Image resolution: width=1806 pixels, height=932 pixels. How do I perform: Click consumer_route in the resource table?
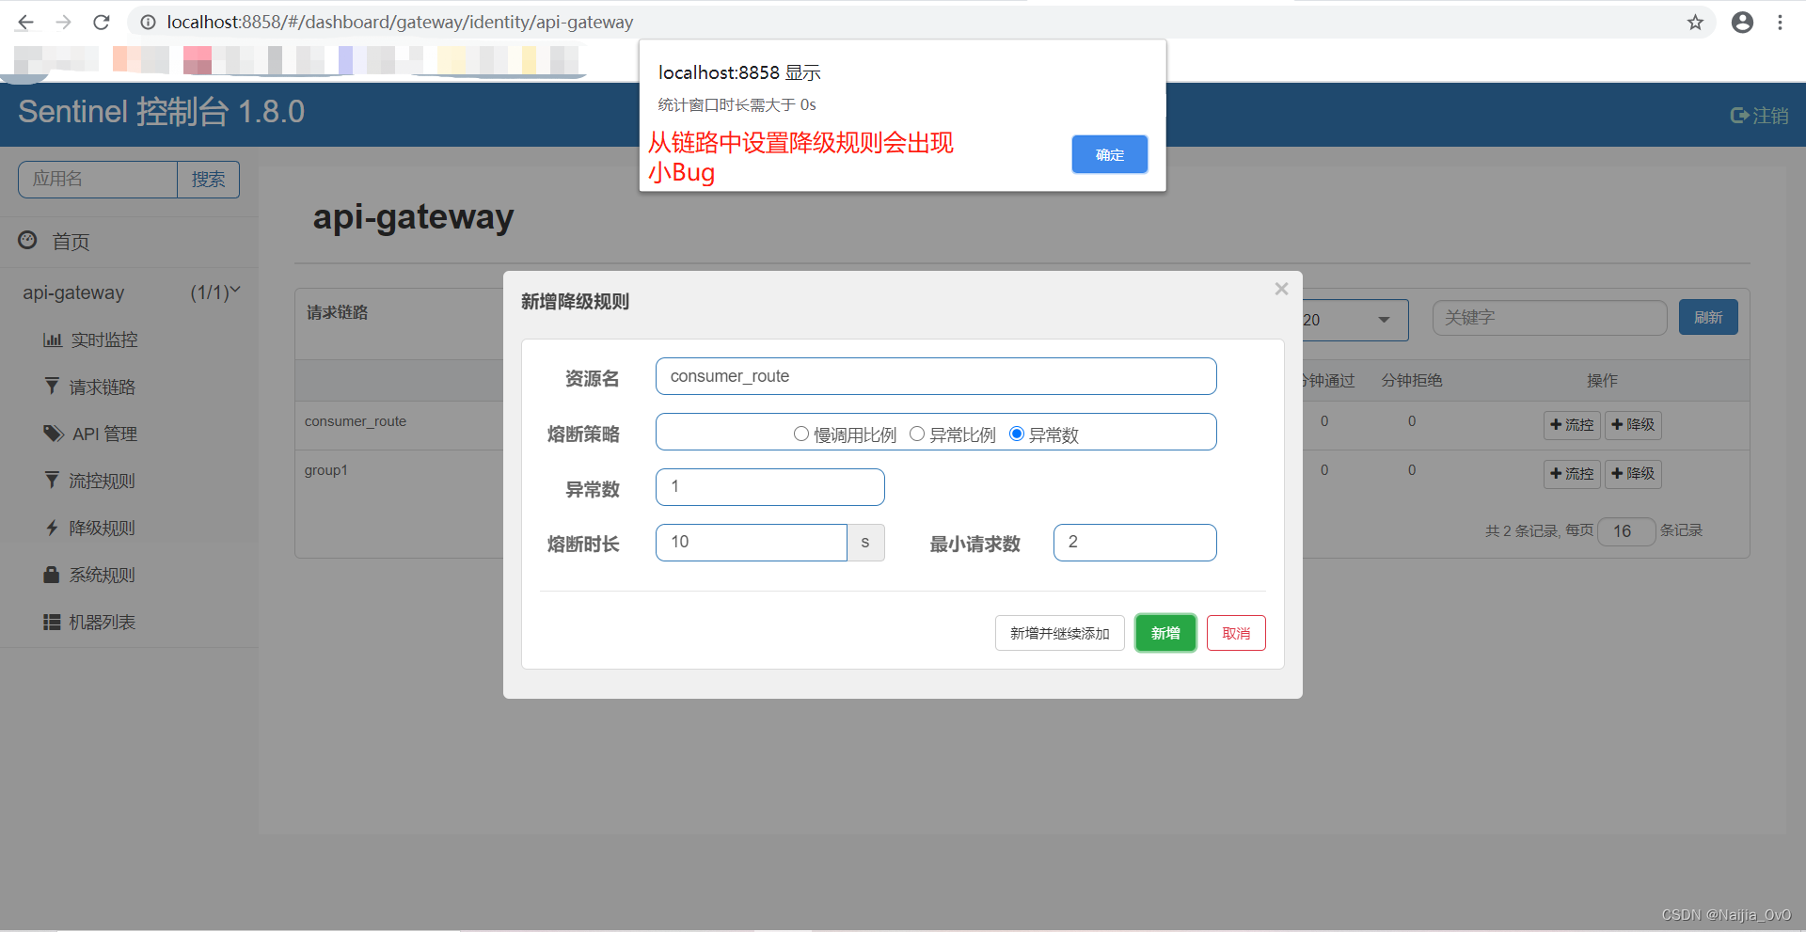tap(356, 421)
